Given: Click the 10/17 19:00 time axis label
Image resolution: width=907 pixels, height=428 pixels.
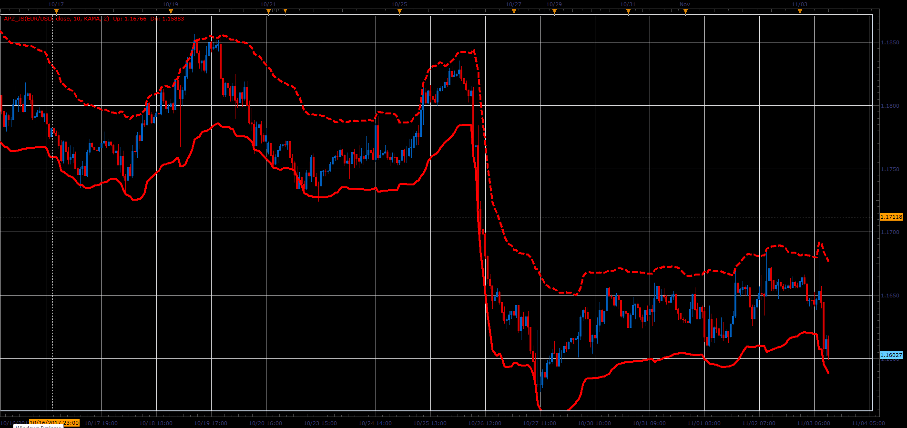Looking at the screenshot, I should pos(101,423).
